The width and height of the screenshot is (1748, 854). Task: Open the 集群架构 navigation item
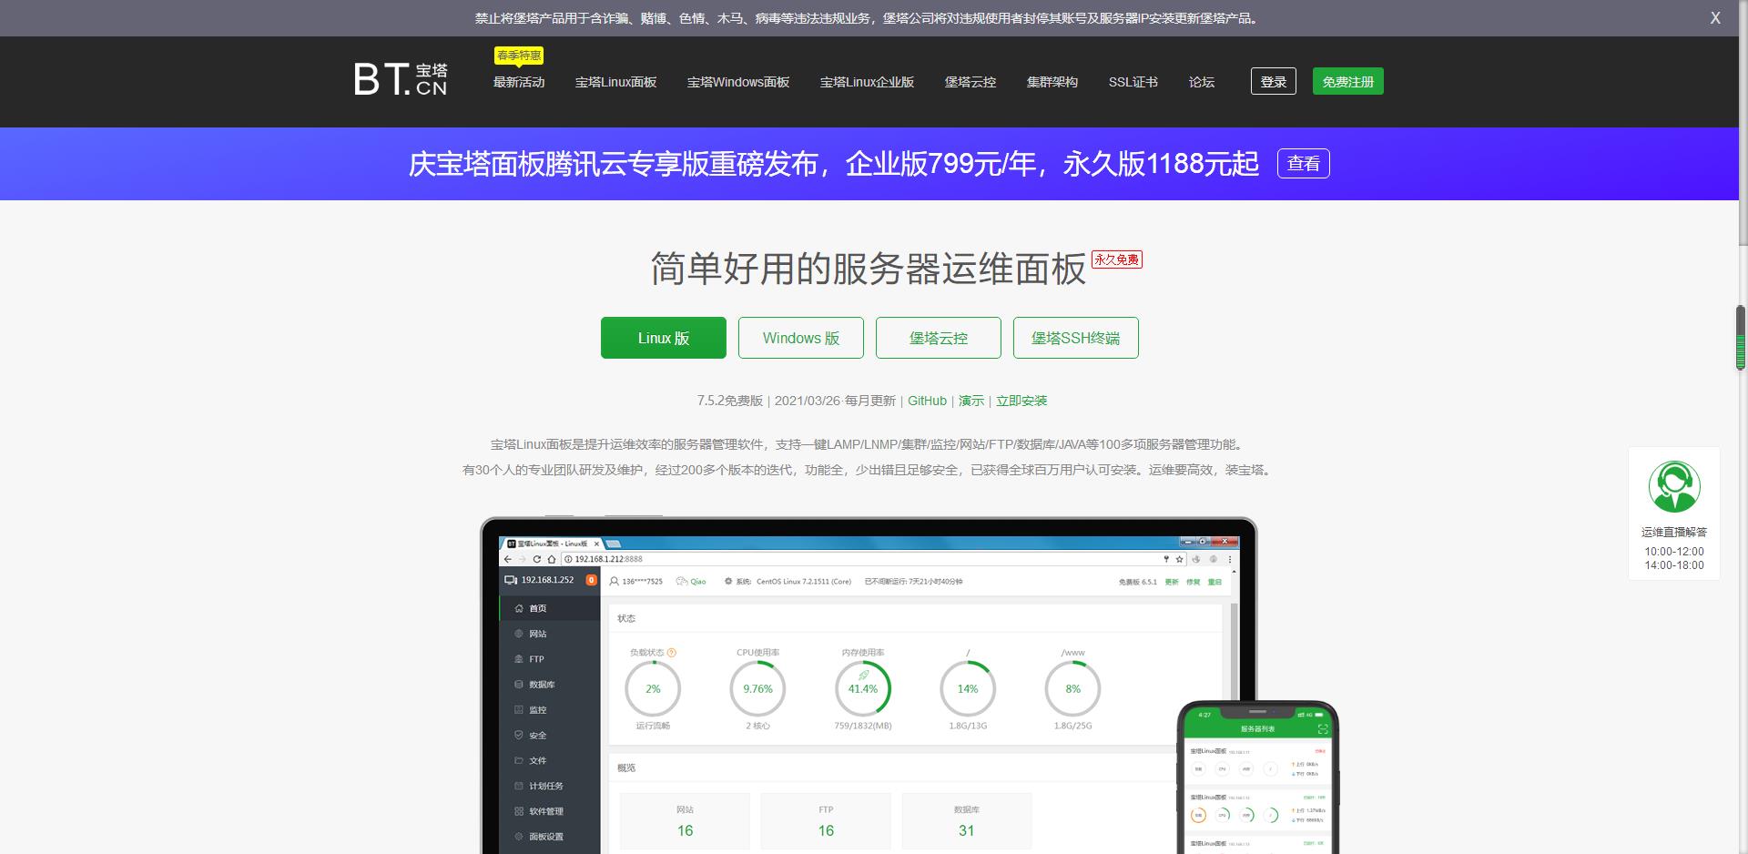tap(1052, 82)
